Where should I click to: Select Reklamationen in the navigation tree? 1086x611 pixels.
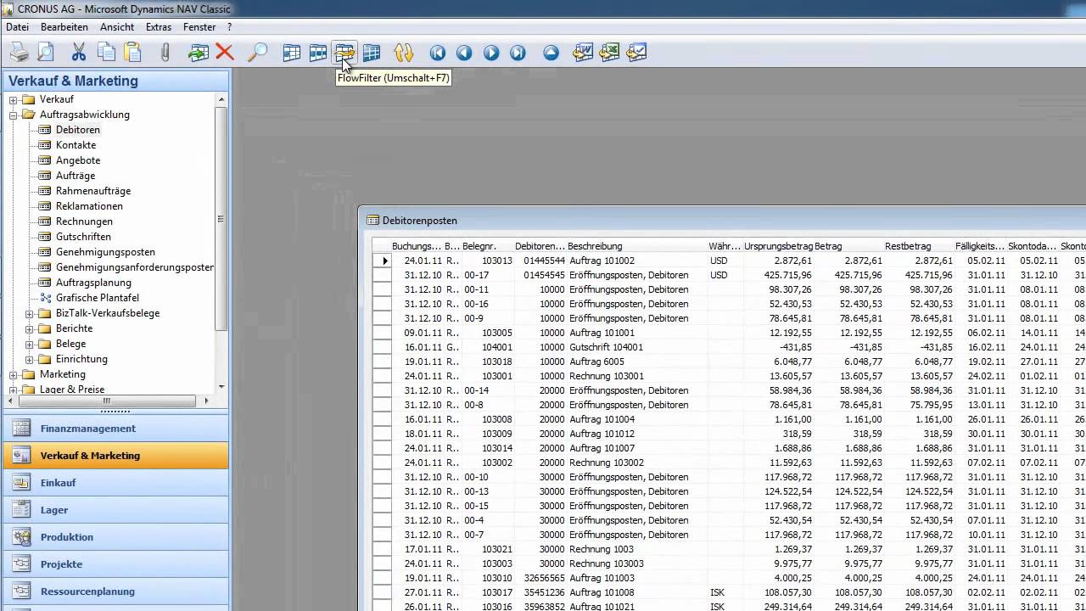(x=89, y=206)
